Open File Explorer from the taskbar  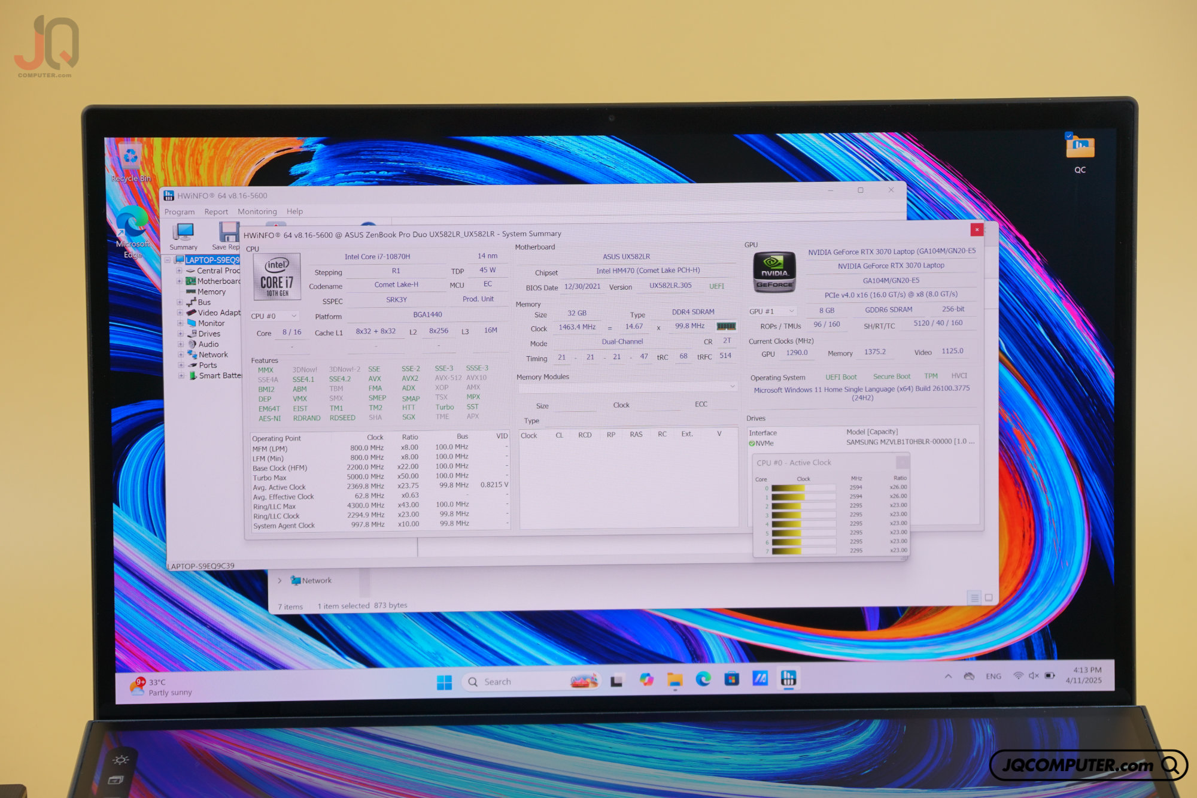pos(675,679)
